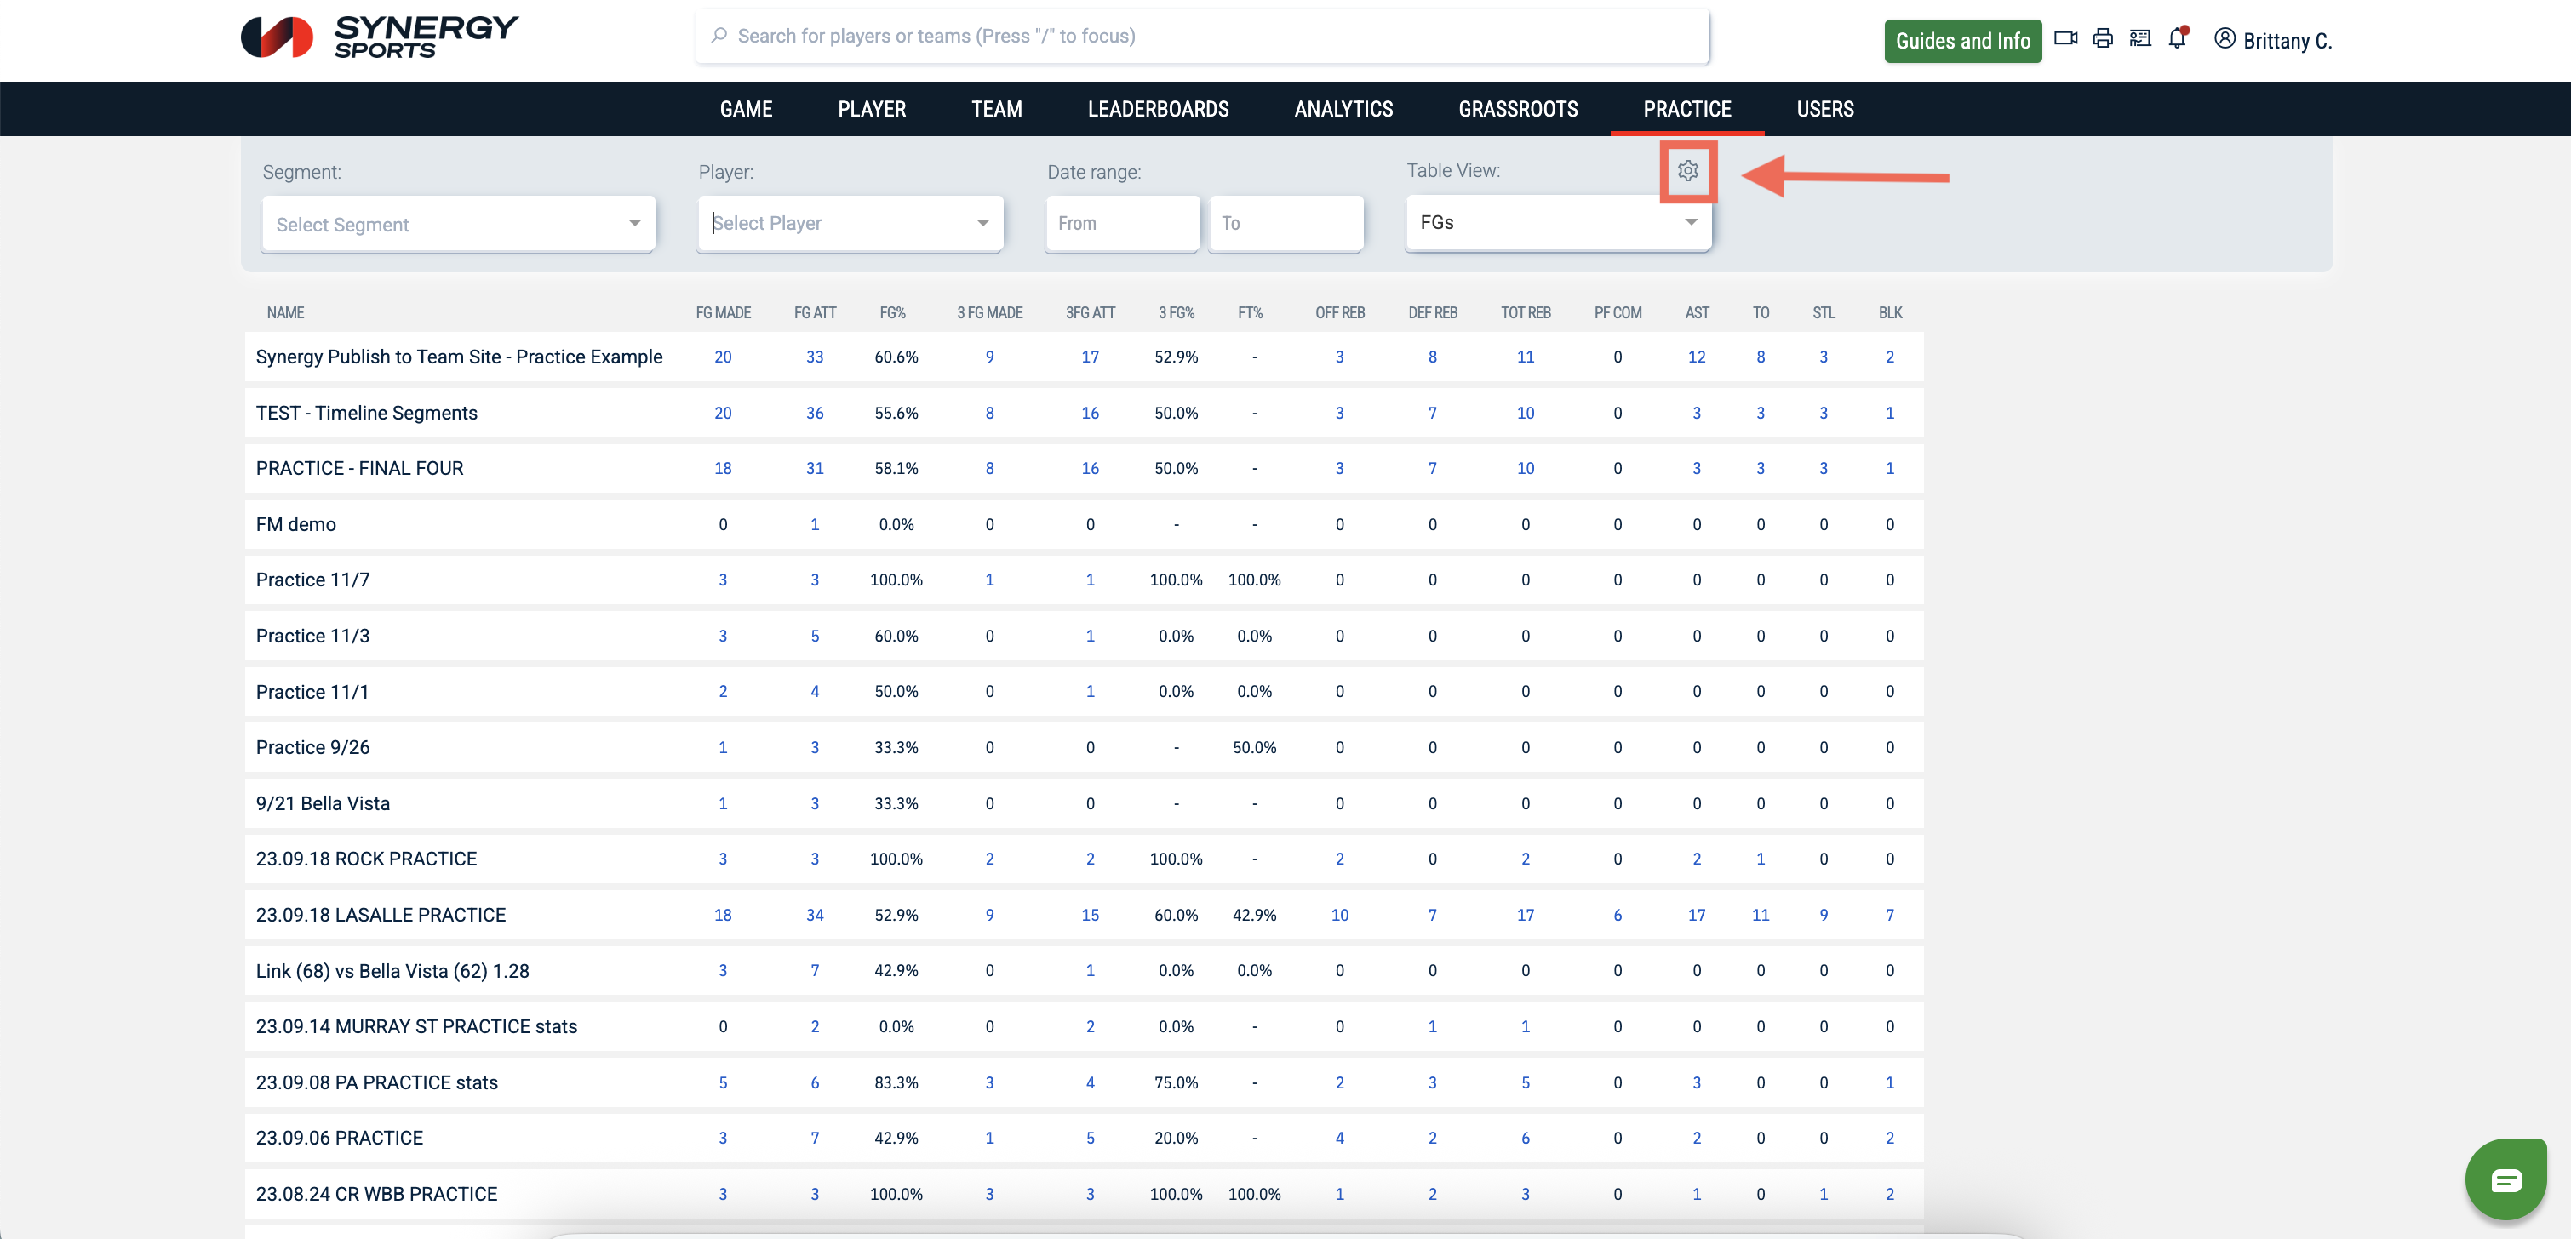Click the green chat bubble widget
Viewport: 2571px width, 1239px height.
(x=2505, y=1180)
